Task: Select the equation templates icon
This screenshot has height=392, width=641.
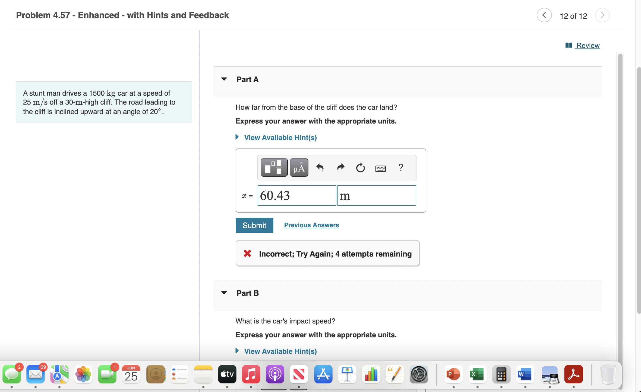Action: [x=273, y=167]
